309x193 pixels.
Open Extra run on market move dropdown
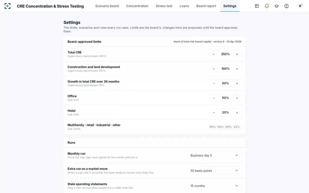(214, 171)
